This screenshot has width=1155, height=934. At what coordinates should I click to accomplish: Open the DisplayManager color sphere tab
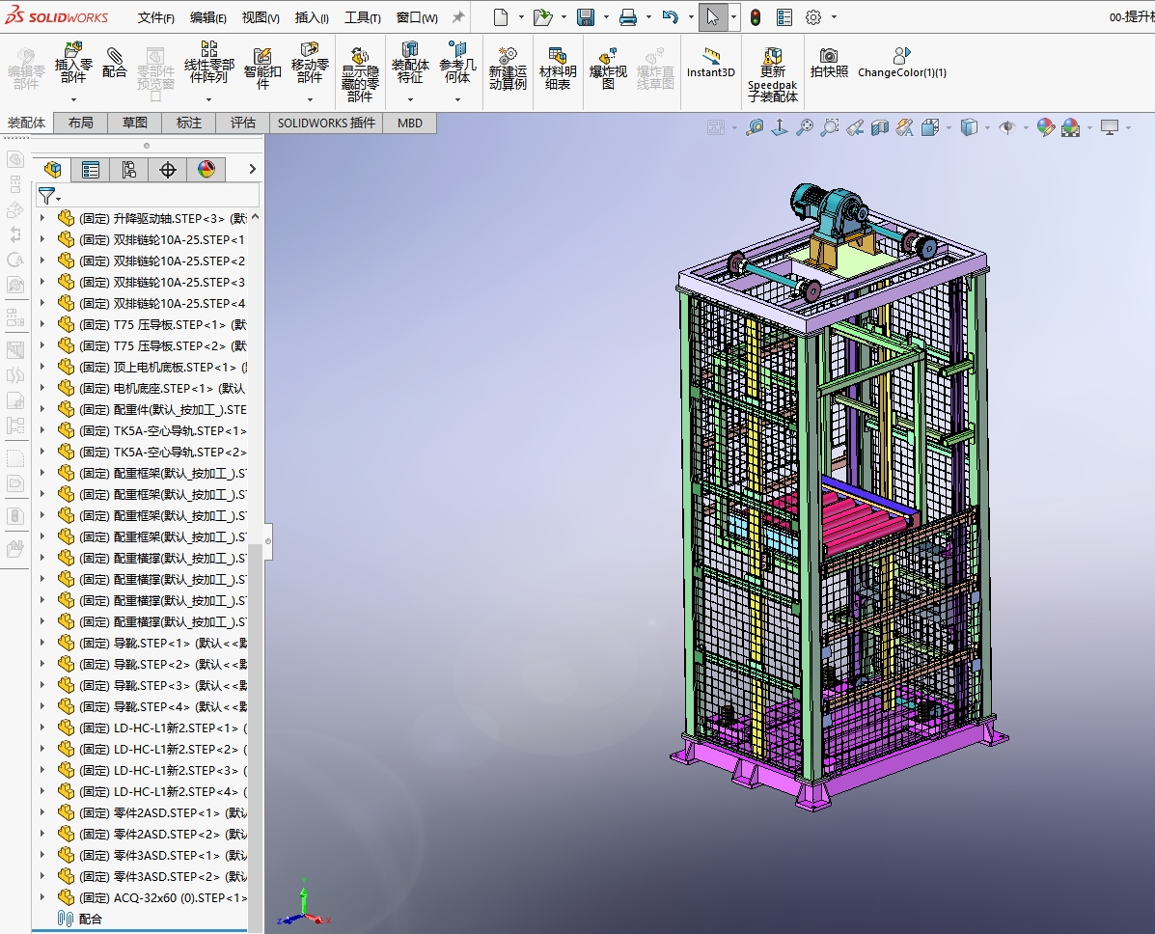pyautogui.click(x=206, y=170)
